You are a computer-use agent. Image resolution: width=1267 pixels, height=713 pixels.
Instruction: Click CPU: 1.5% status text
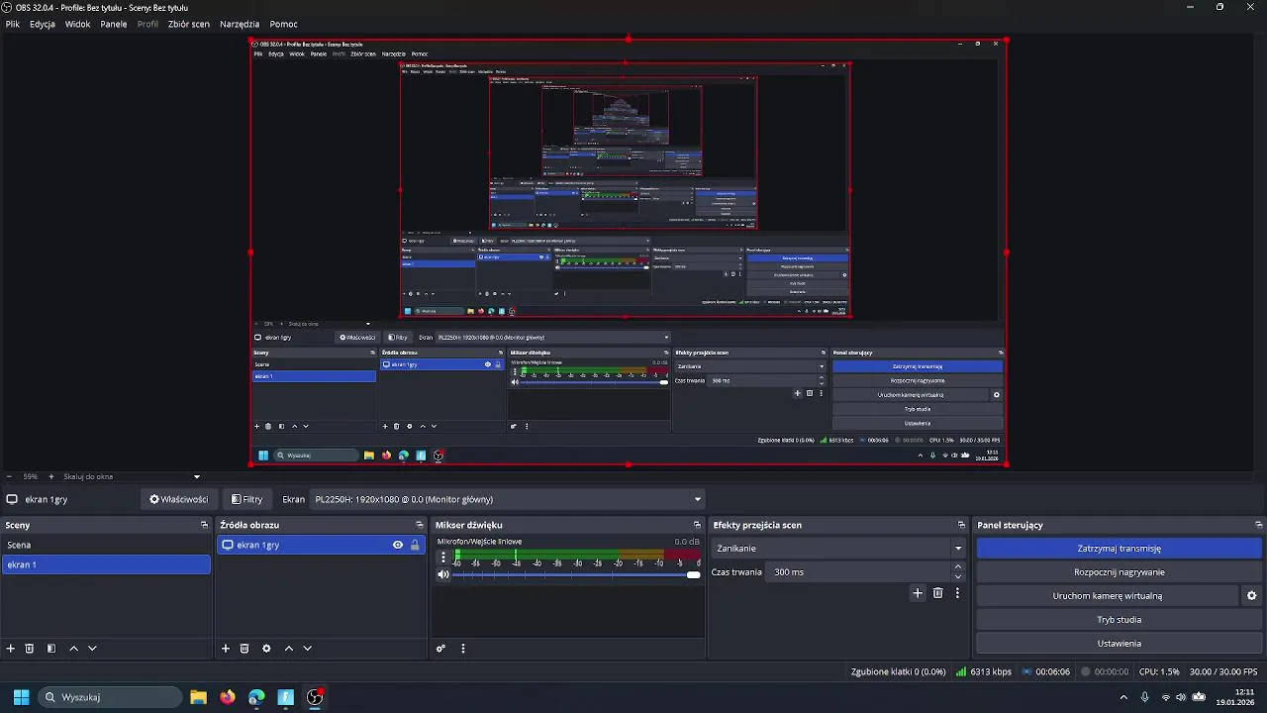pos(1159,671)
